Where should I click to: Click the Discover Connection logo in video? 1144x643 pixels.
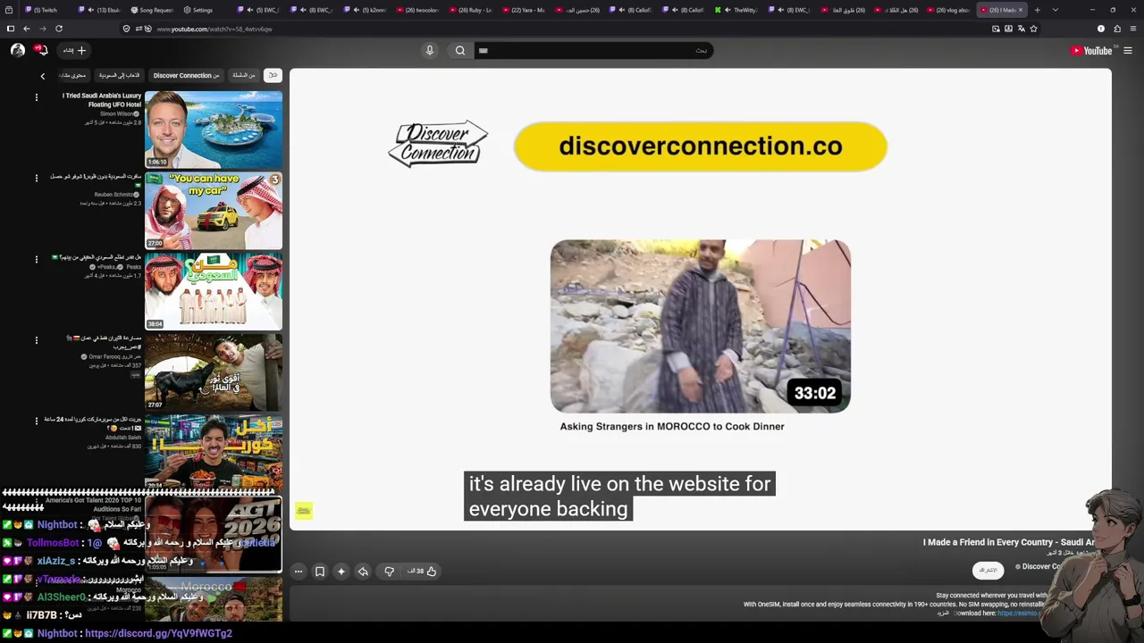(438, 144)
